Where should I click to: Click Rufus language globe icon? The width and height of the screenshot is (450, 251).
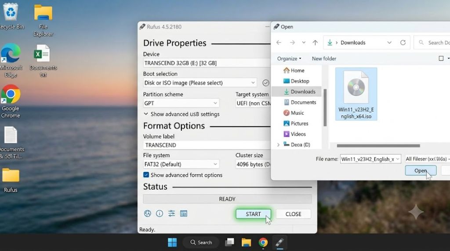148,213
